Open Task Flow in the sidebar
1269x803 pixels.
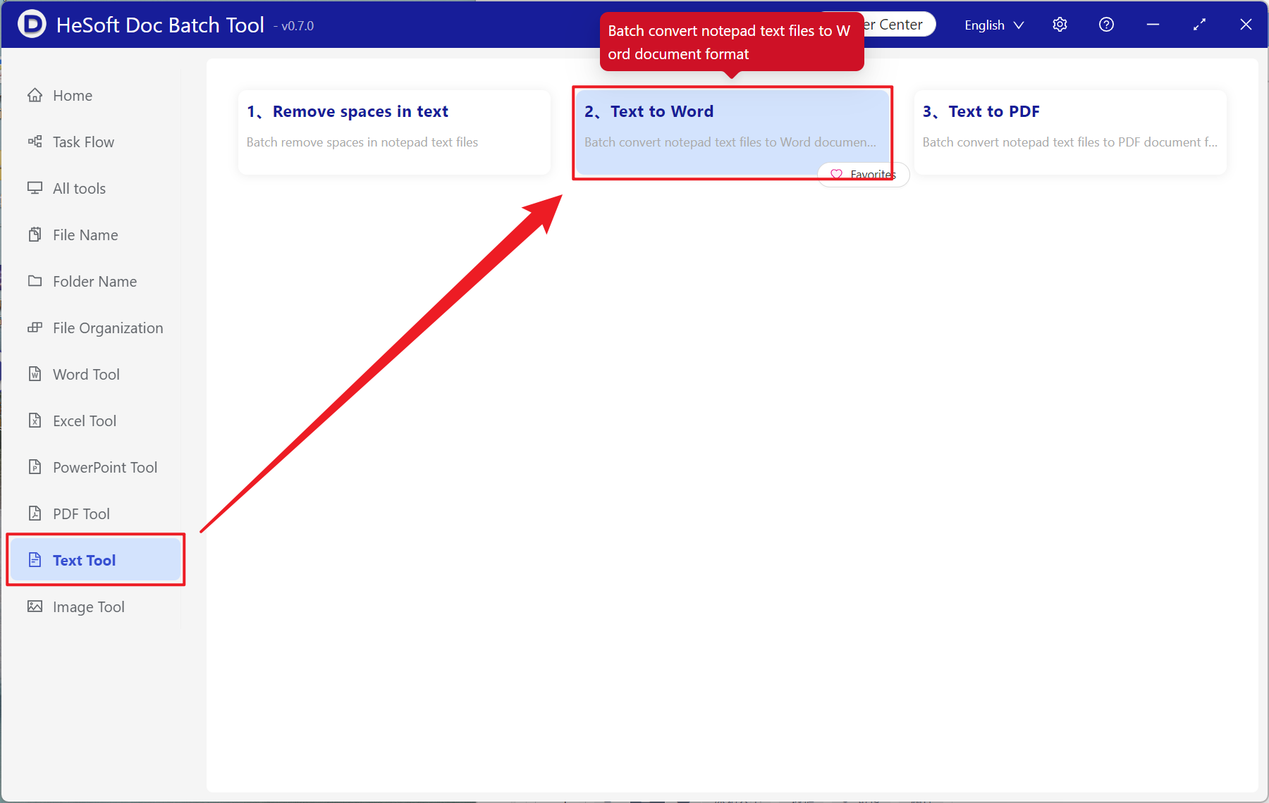95,142
